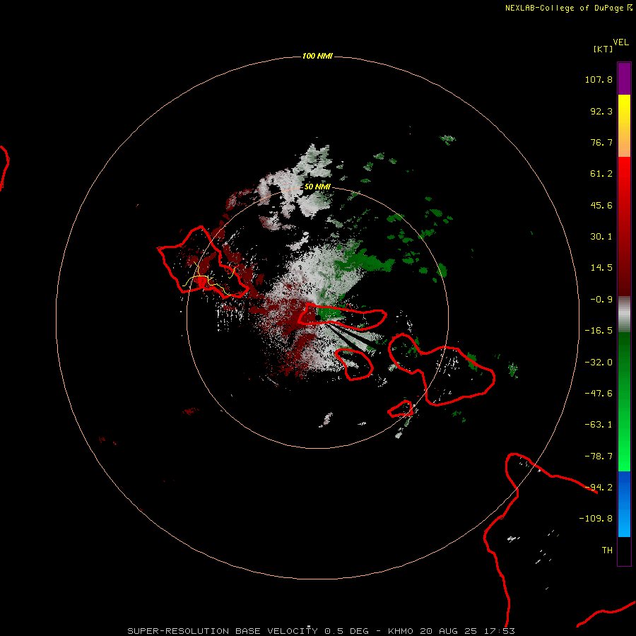The image size is (636, 636).
Task: Click the [KT] units label
Action: tap(603, 49)
